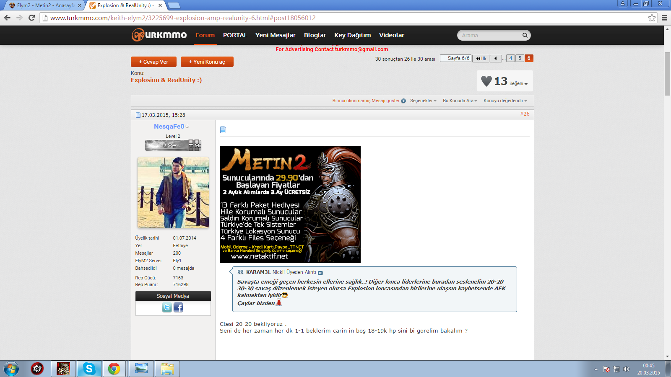Click the heart like icon
The image size is (671, 377).
pyautogui.click(x=486, y=81)
